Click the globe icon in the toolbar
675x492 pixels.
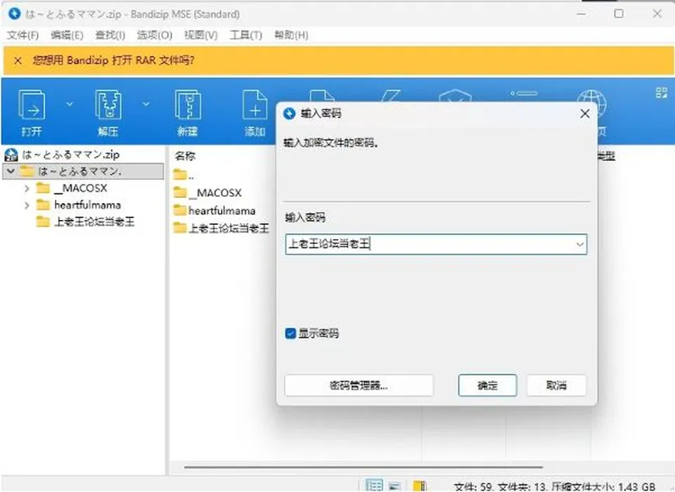coord(592,103)
